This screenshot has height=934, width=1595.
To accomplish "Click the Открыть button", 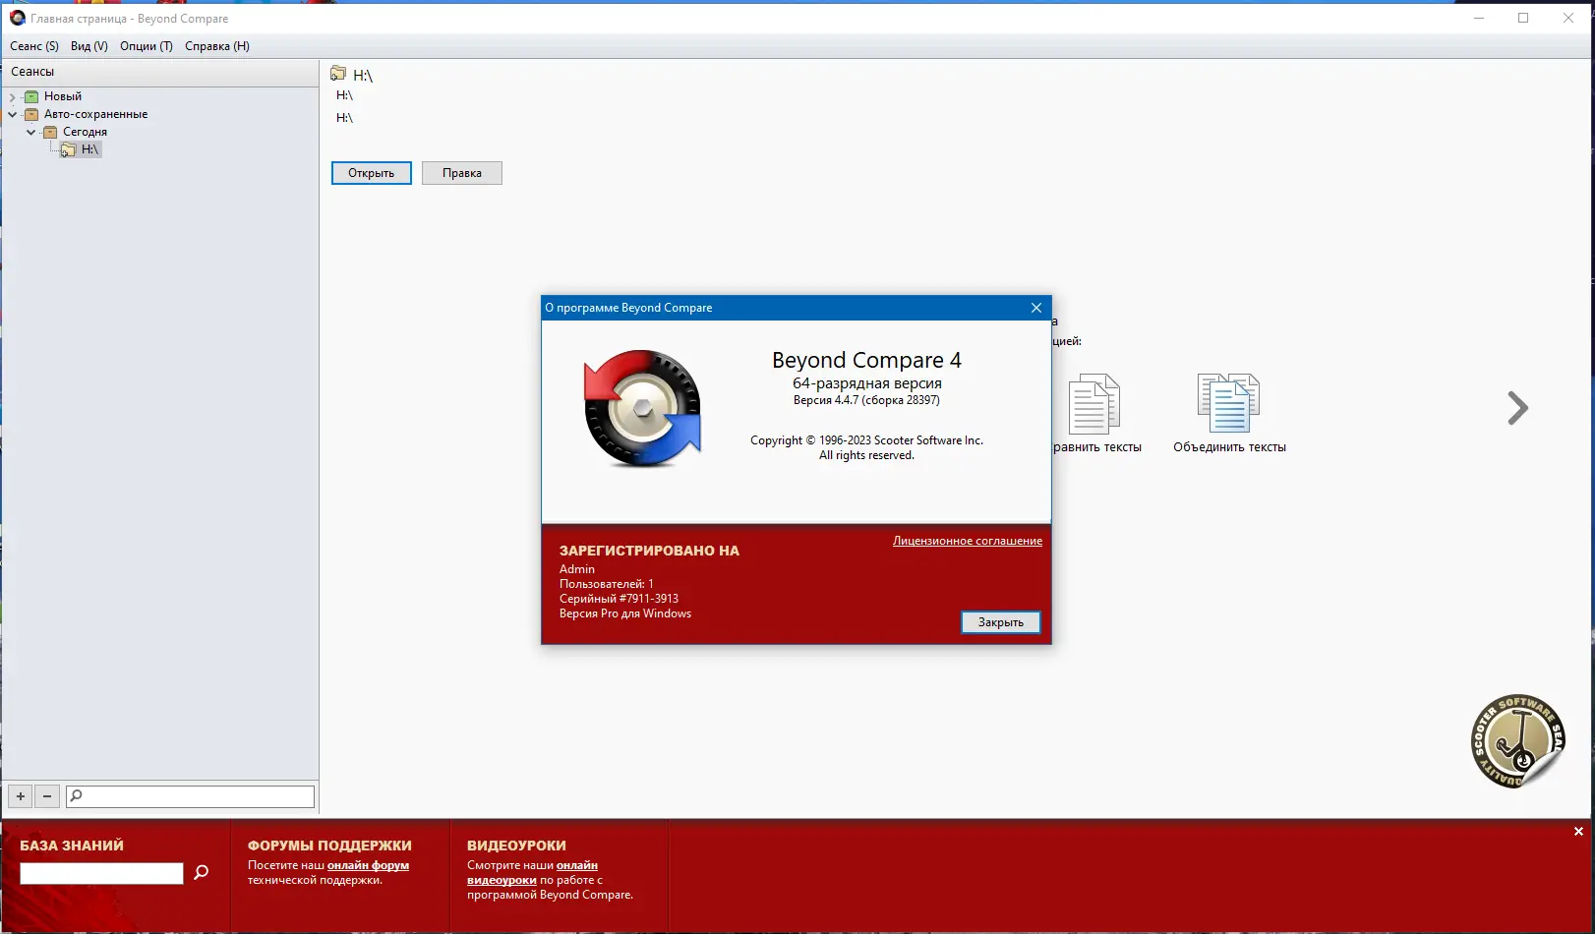I will 372,173.
